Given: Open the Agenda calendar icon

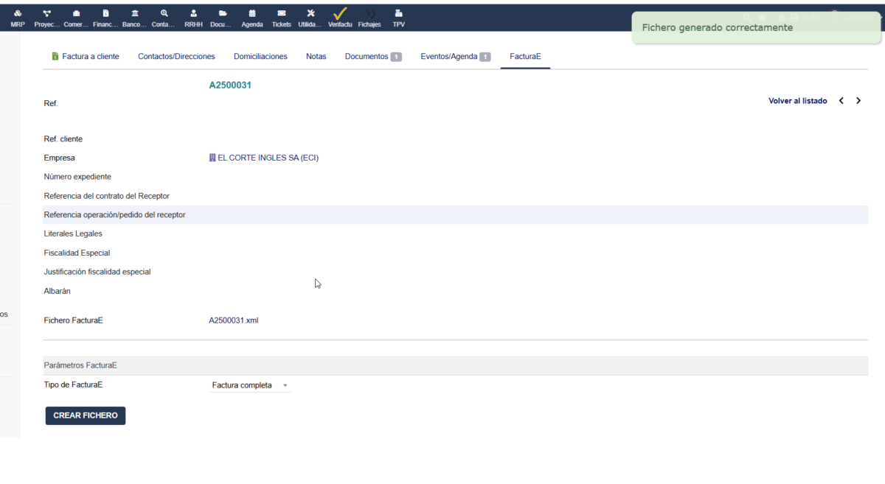Looking at the screenshot, I should 252,18.
